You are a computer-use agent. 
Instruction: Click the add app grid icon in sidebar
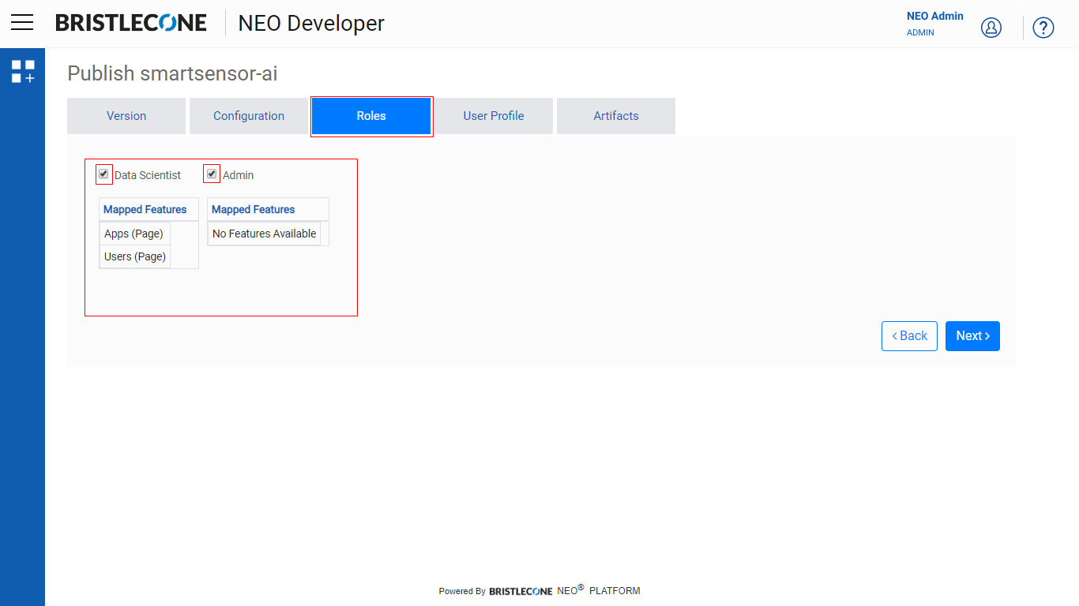point(23,71)
